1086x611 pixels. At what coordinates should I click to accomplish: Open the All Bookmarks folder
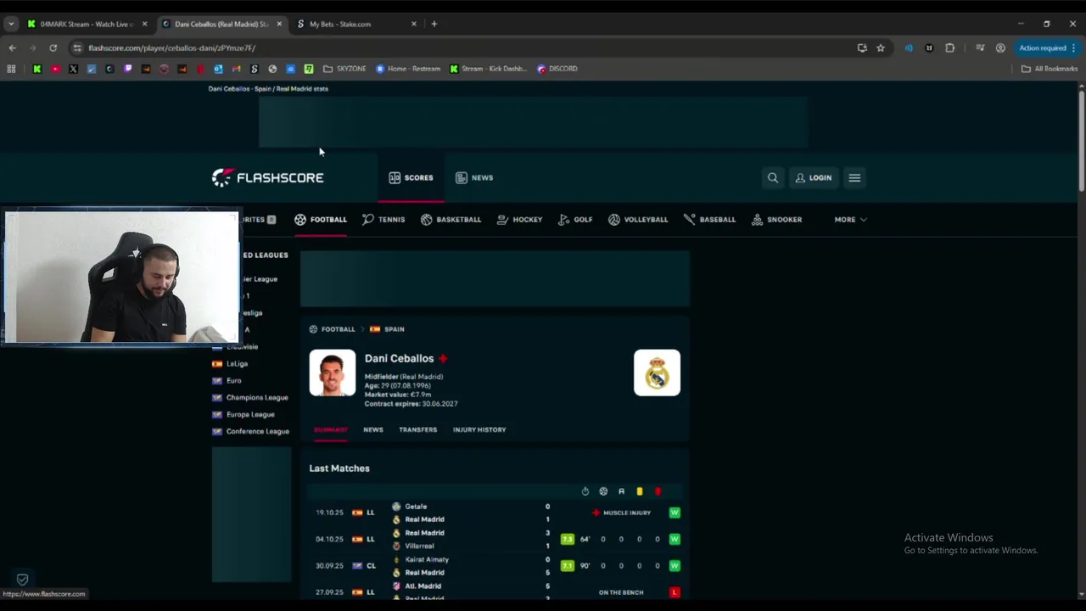click(1050, 69)
